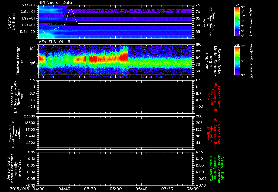
Task: Click the green velocity line
Action: pos(115,172)
